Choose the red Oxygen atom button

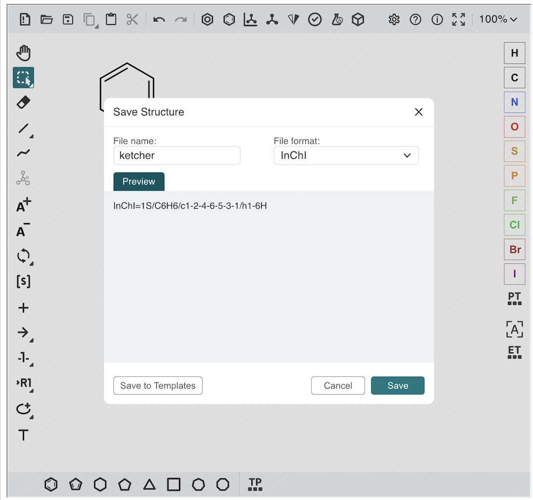click(x=514, y=126)
